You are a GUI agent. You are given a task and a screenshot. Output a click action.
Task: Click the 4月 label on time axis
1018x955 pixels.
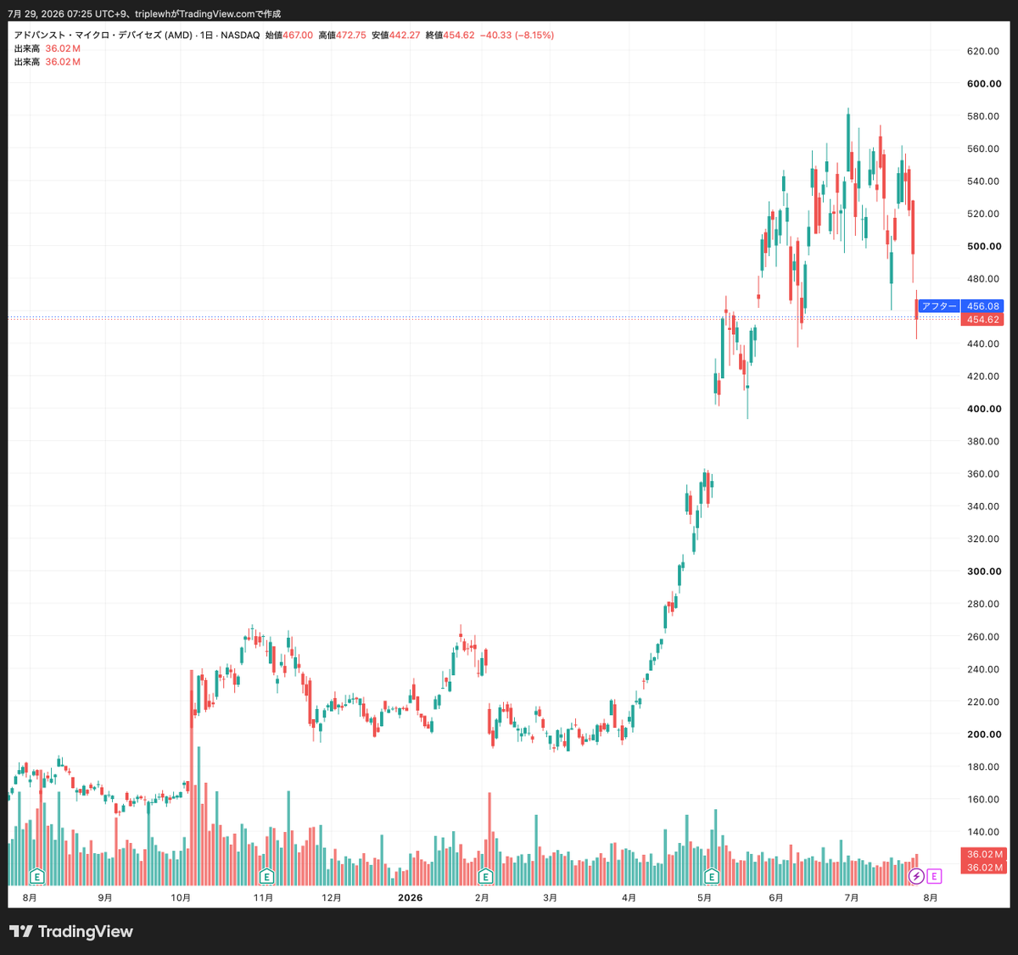[629, 897]
